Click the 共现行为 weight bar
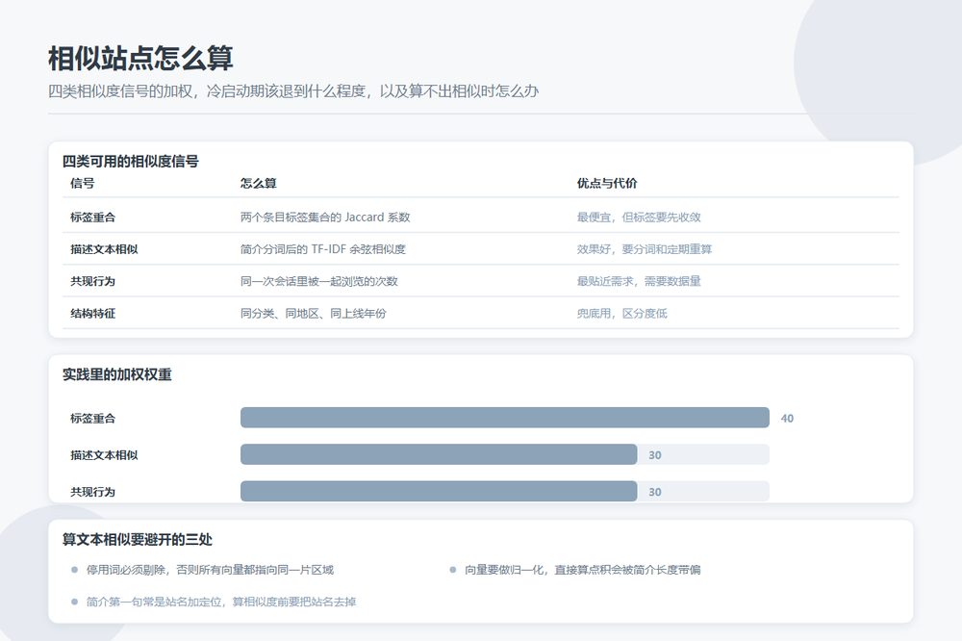962x641 pixels. tap(439, 491)
